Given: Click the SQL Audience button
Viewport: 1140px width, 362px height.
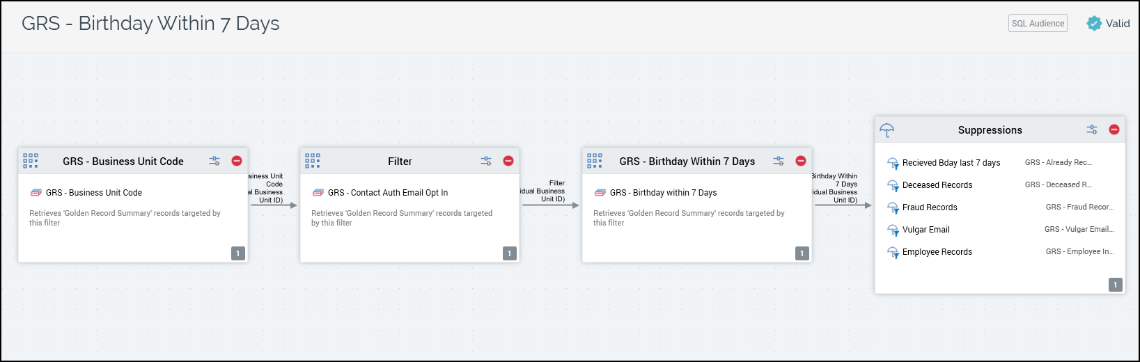Looking at the screenshot, I should click(x=1038, y=24).
